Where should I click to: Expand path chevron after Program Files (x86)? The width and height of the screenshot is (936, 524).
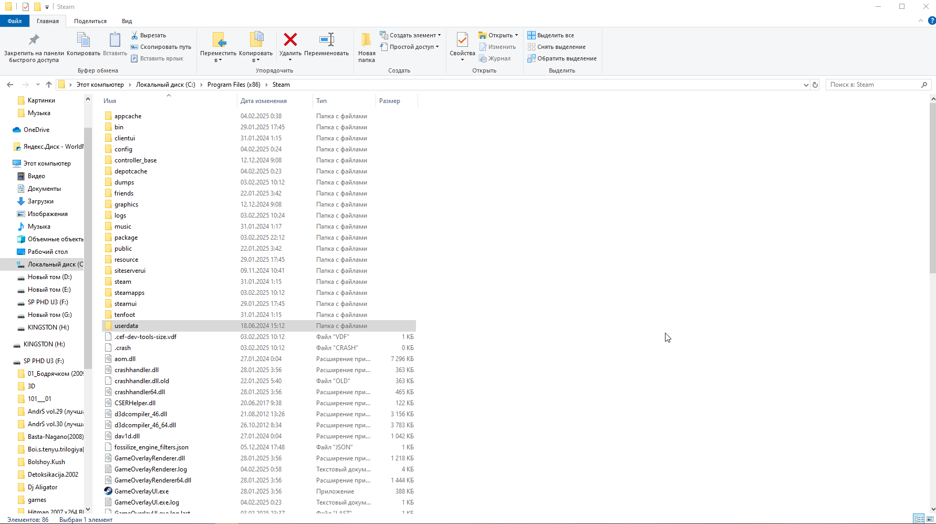tap(266, 85)
